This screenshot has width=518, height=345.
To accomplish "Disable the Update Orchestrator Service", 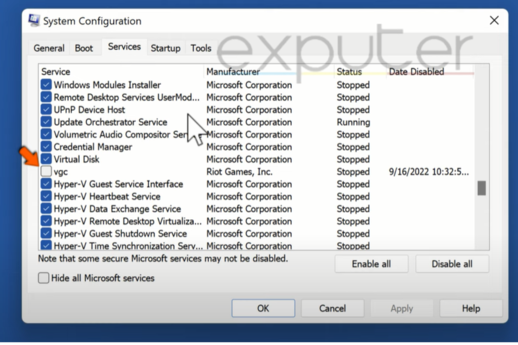I will [x=46, y=122].
